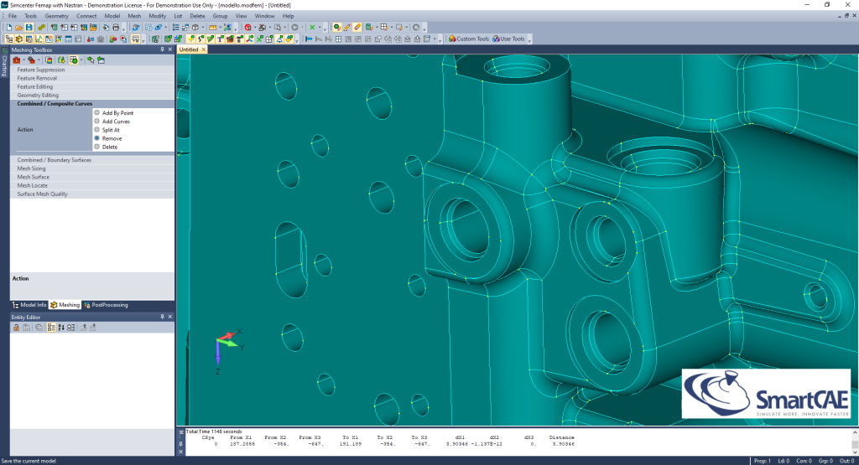Viewport: 859px width, 465px height.
Task: Click the Custom Tools button
Action: point(468,39)
